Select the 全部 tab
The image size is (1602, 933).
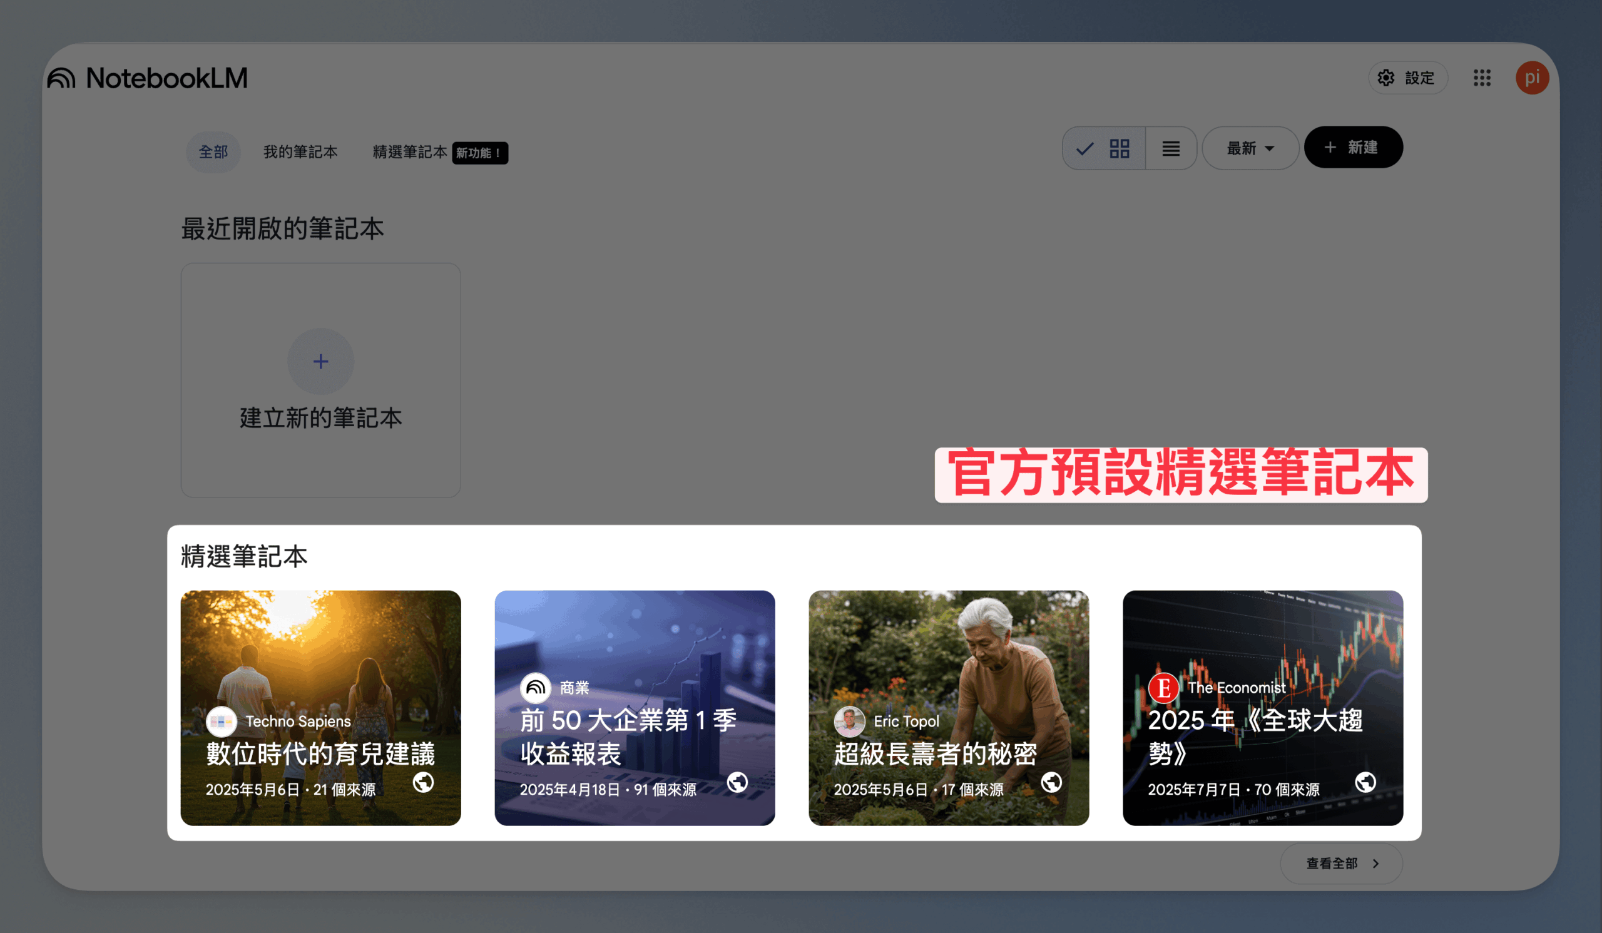point(213,153)
